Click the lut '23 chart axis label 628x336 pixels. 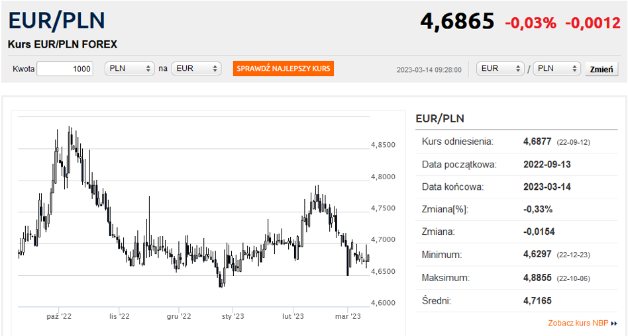[293, 316]
